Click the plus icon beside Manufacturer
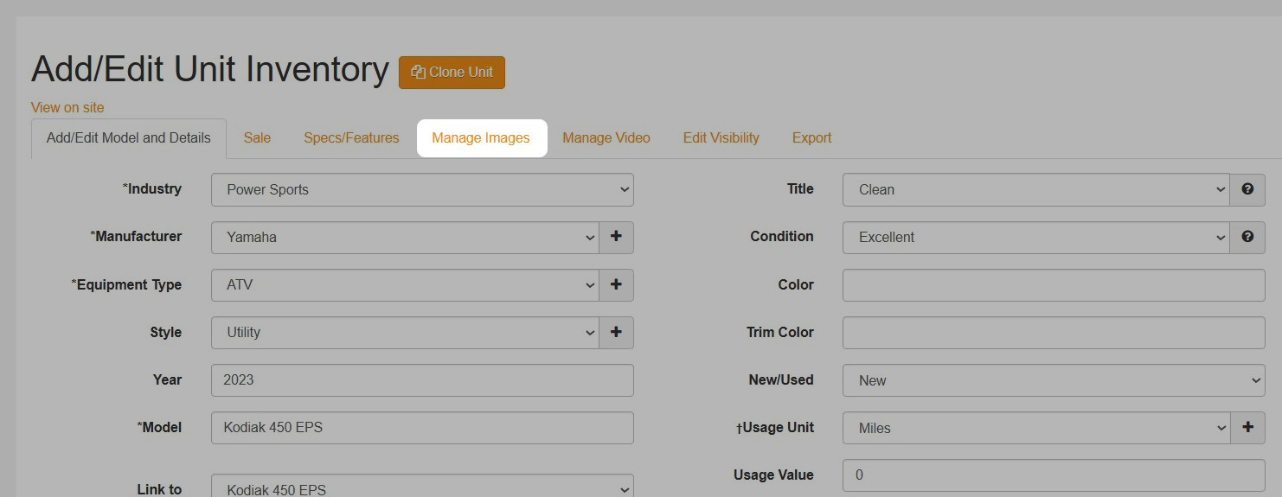 coord(616,237)
